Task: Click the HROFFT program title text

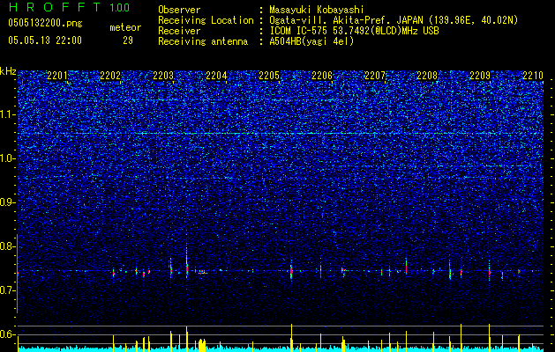Action: click(55, 7)
